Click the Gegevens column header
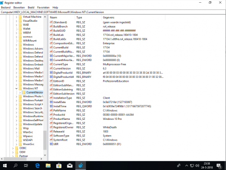226x170 pixels. coord(133,18)
